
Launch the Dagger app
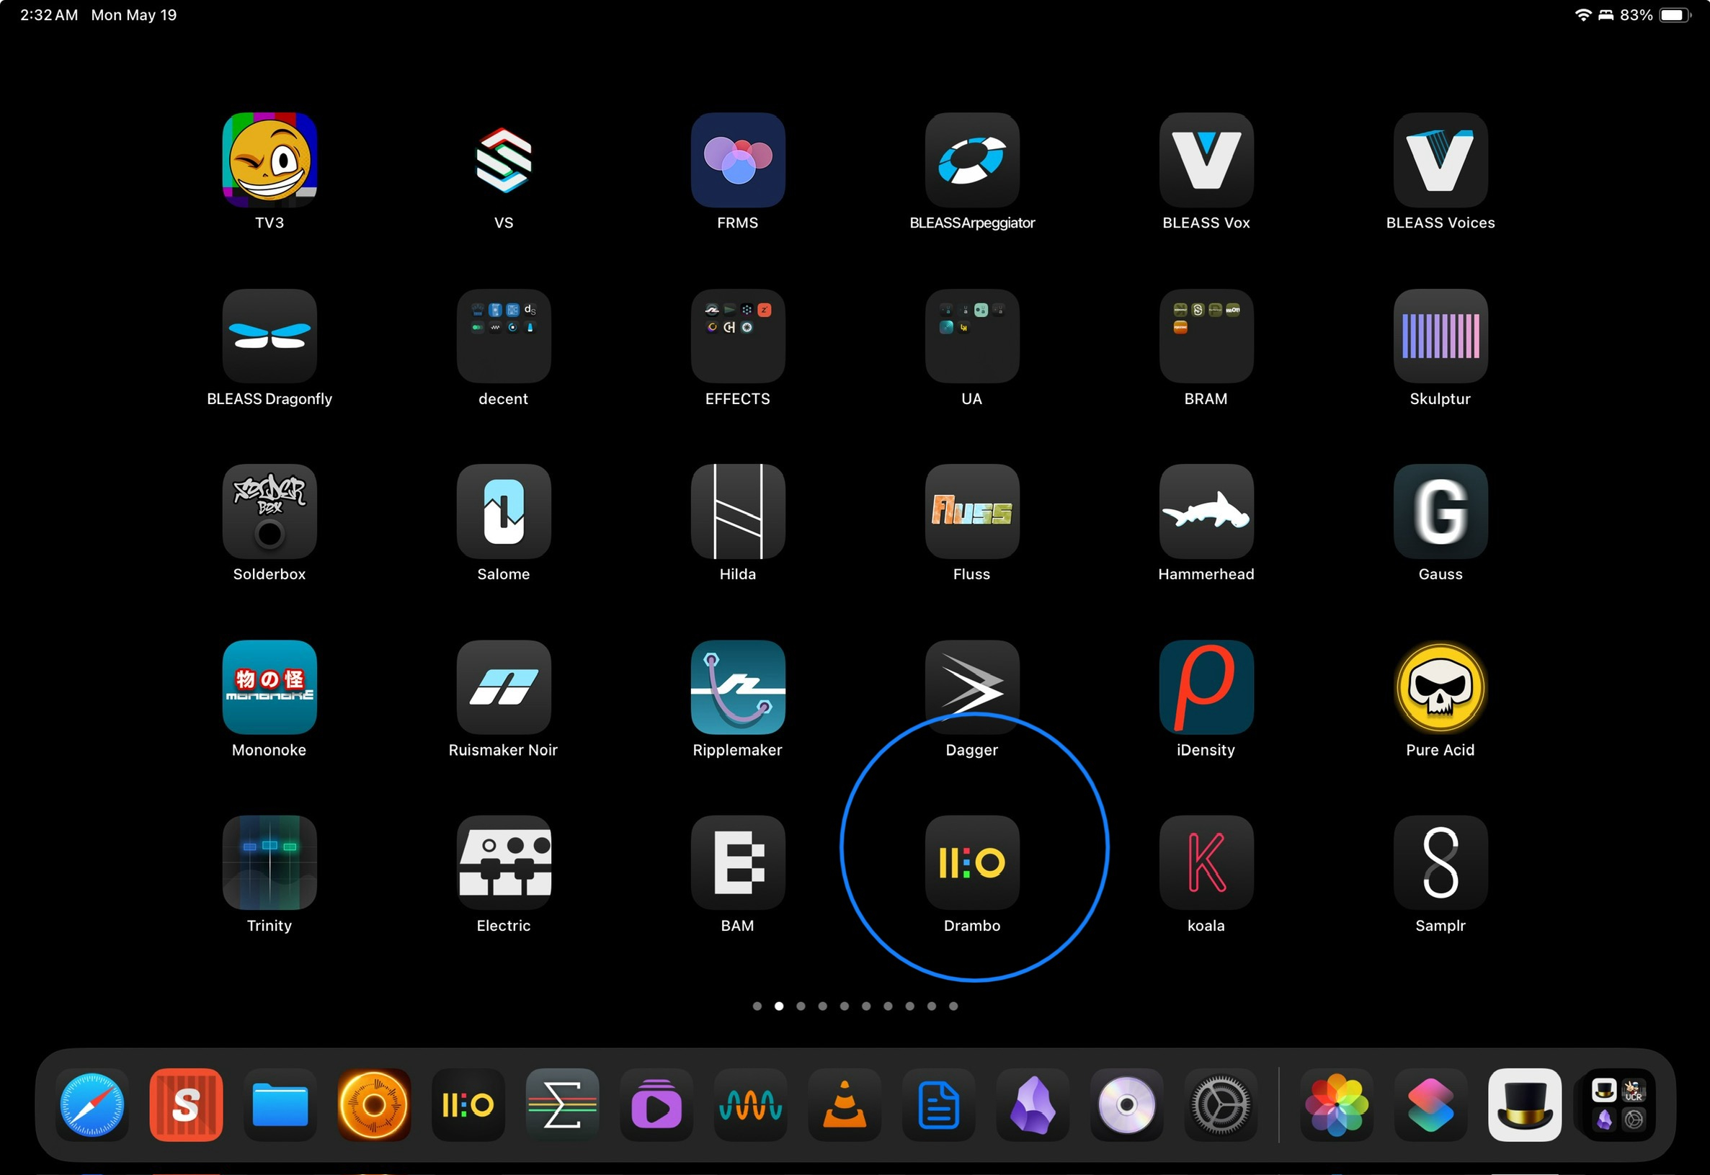972,687
